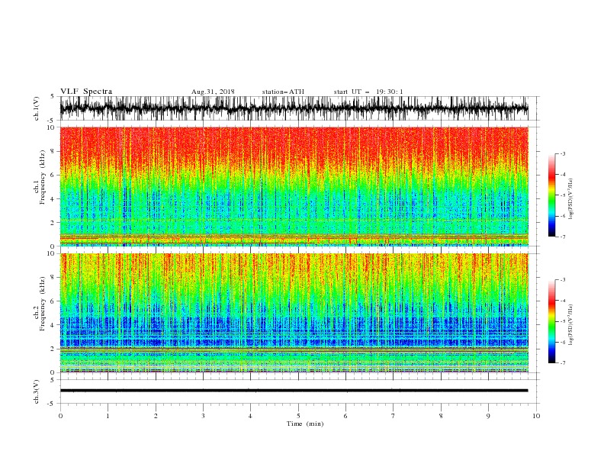Click the ch.1 PSD color scale bar
The image size is (604, 467).
point(551,195)
